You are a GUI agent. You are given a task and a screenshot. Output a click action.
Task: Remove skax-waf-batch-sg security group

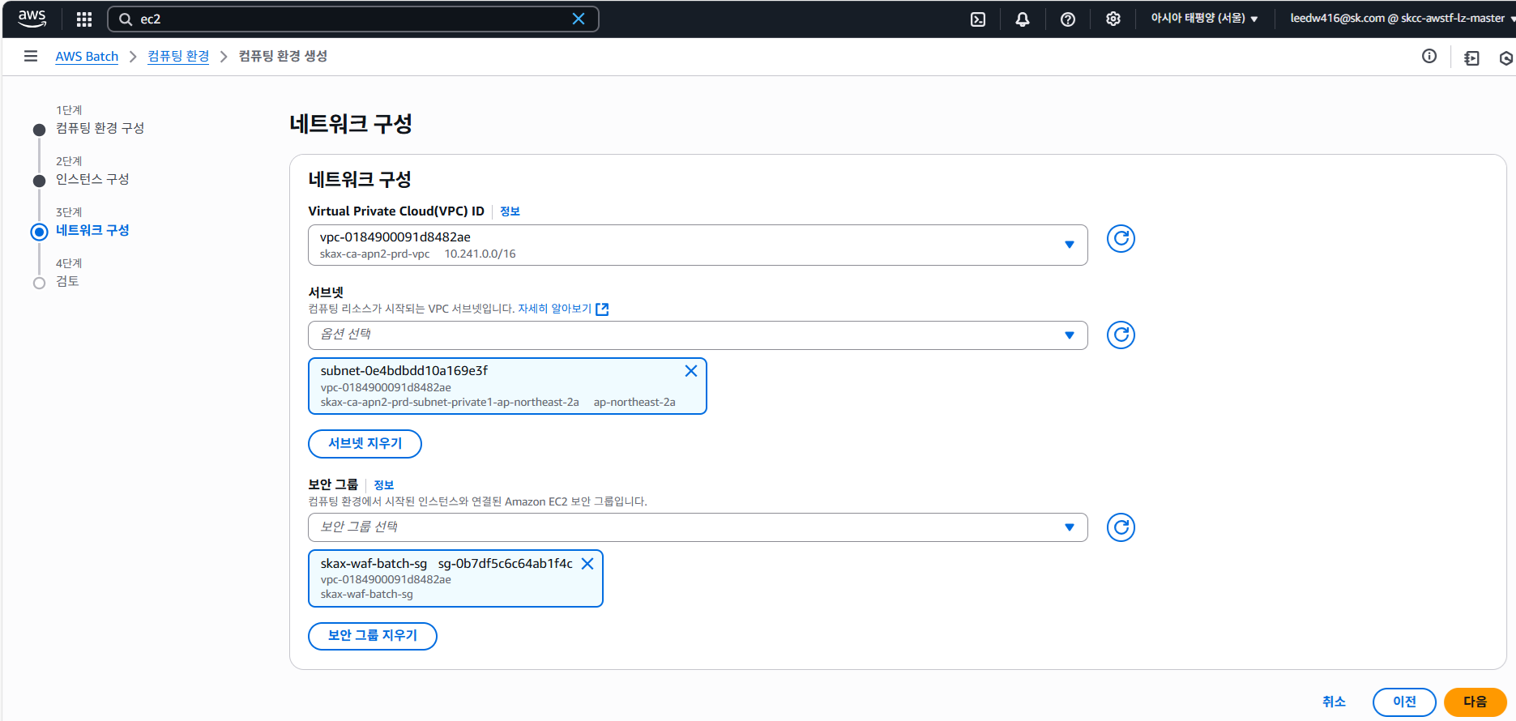pyautogui.click(x=587, y=564)
